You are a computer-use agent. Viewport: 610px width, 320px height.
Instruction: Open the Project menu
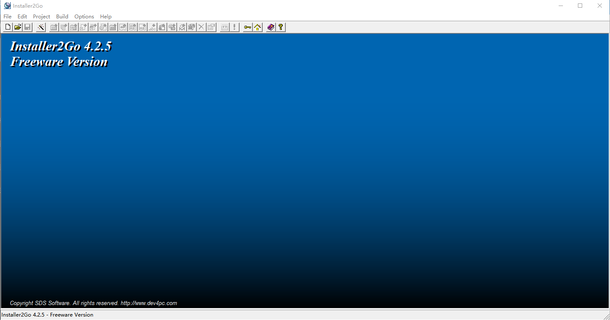tap(41, 17)
